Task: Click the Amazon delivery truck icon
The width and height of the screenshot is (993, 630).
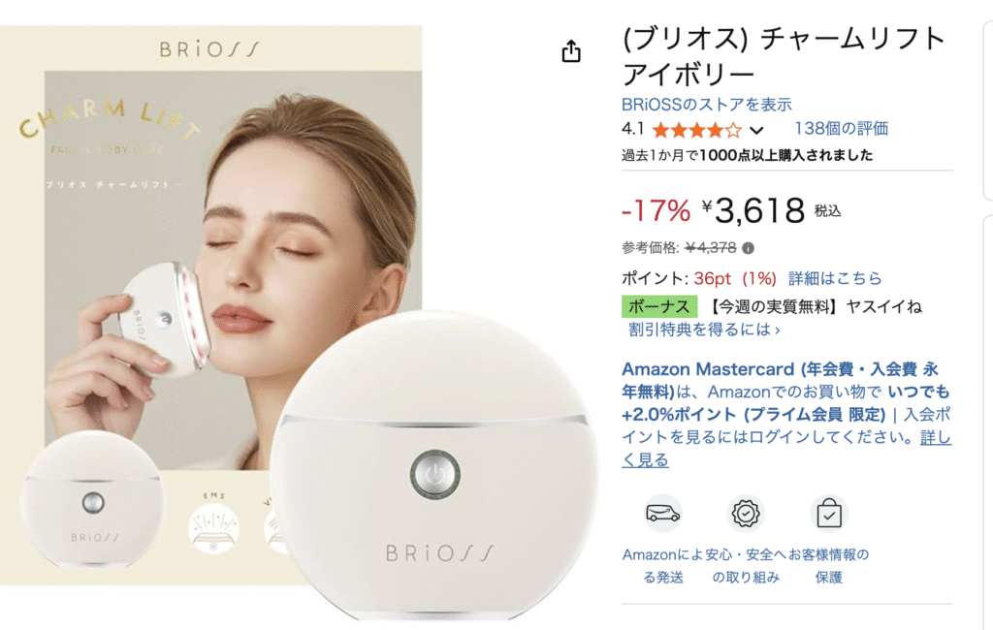Action: pos(662,514)
